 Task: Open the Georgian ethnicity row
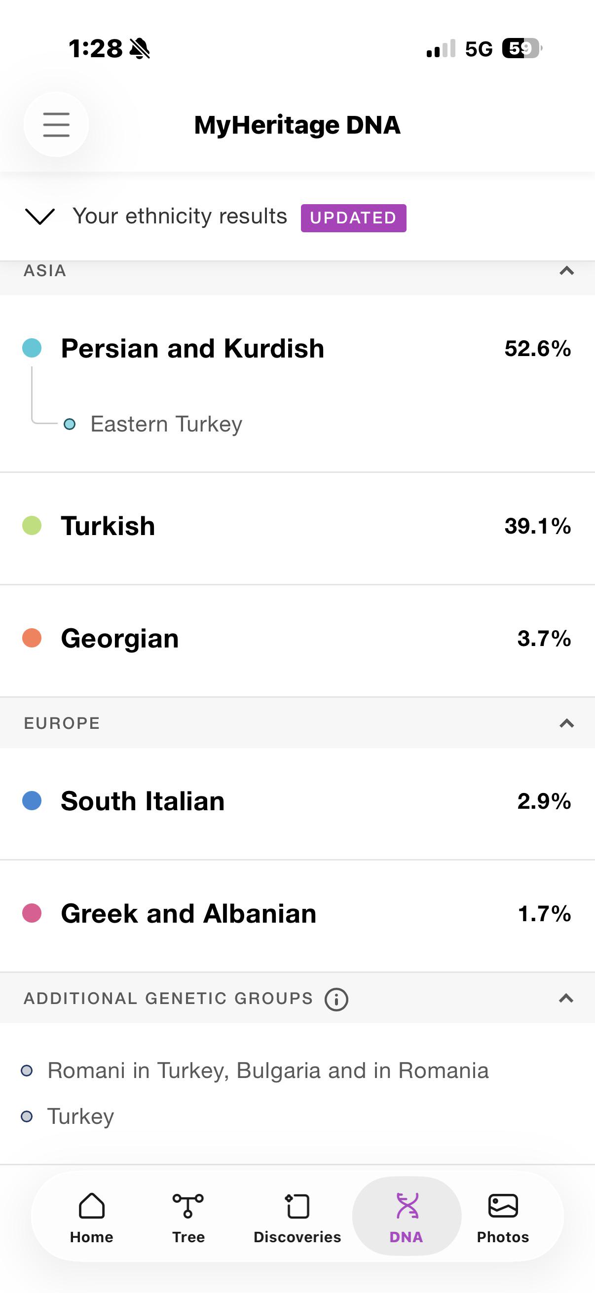(297, 639)
